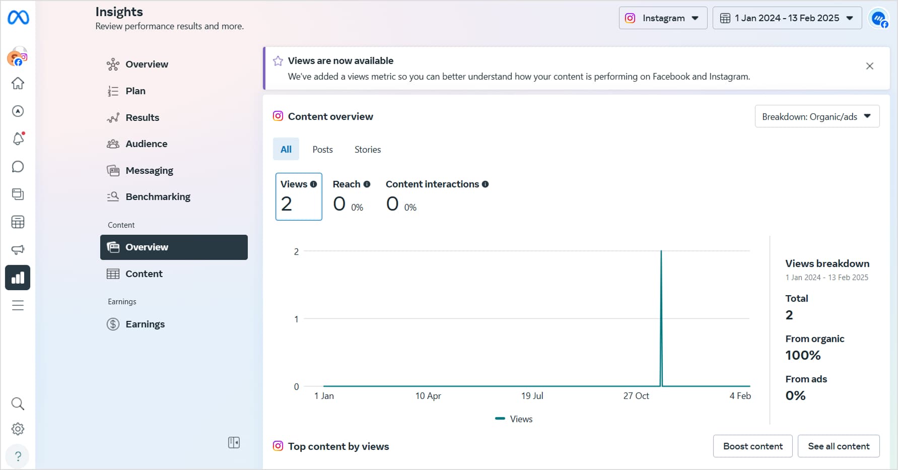
Task: Open Help question mark icon
Action: coord(18,456)
